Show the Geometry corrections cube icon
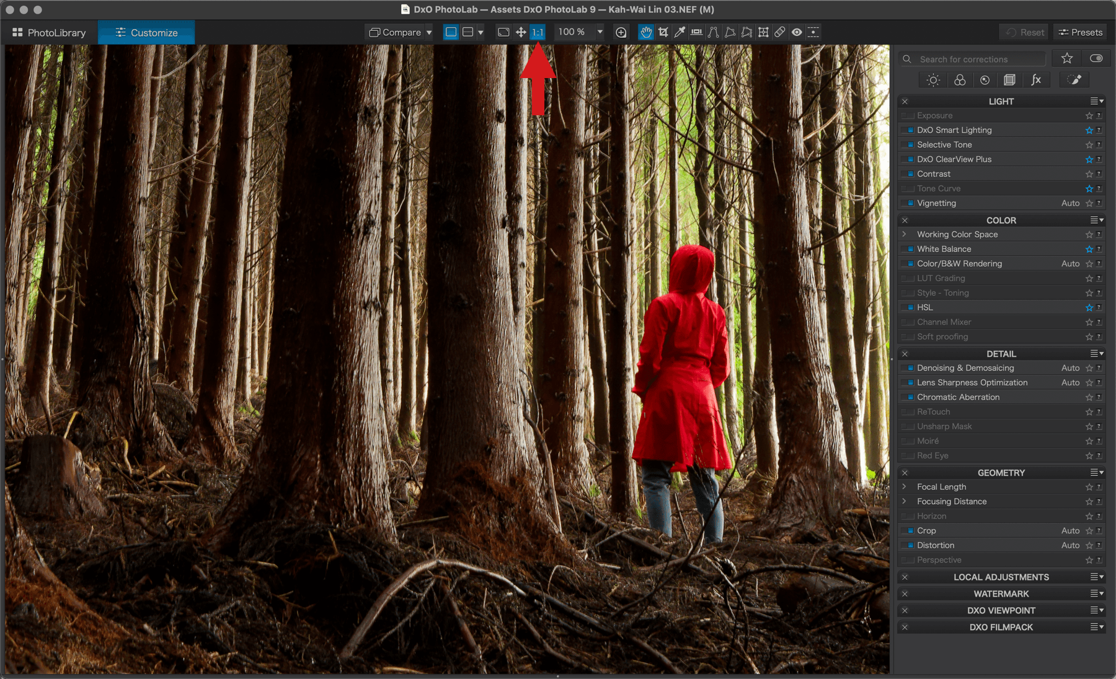The height and width of the screenshot is (679, 1116). 1010,80
